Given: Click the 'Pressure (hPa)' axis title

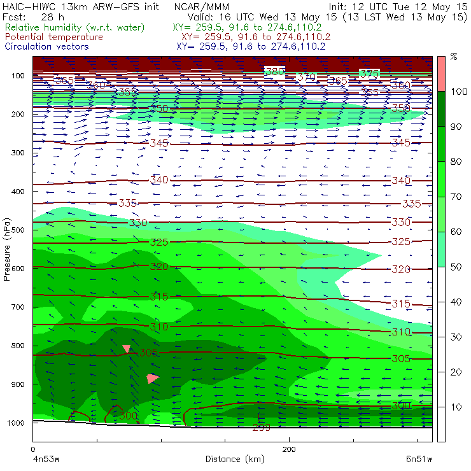Looking at the screenshot, I should coord(7,250).
